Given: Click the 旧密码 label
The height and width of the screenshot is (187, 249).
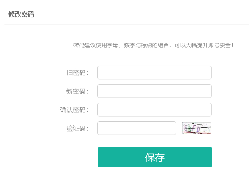Looking at the screenshot, I should [77, 73].
